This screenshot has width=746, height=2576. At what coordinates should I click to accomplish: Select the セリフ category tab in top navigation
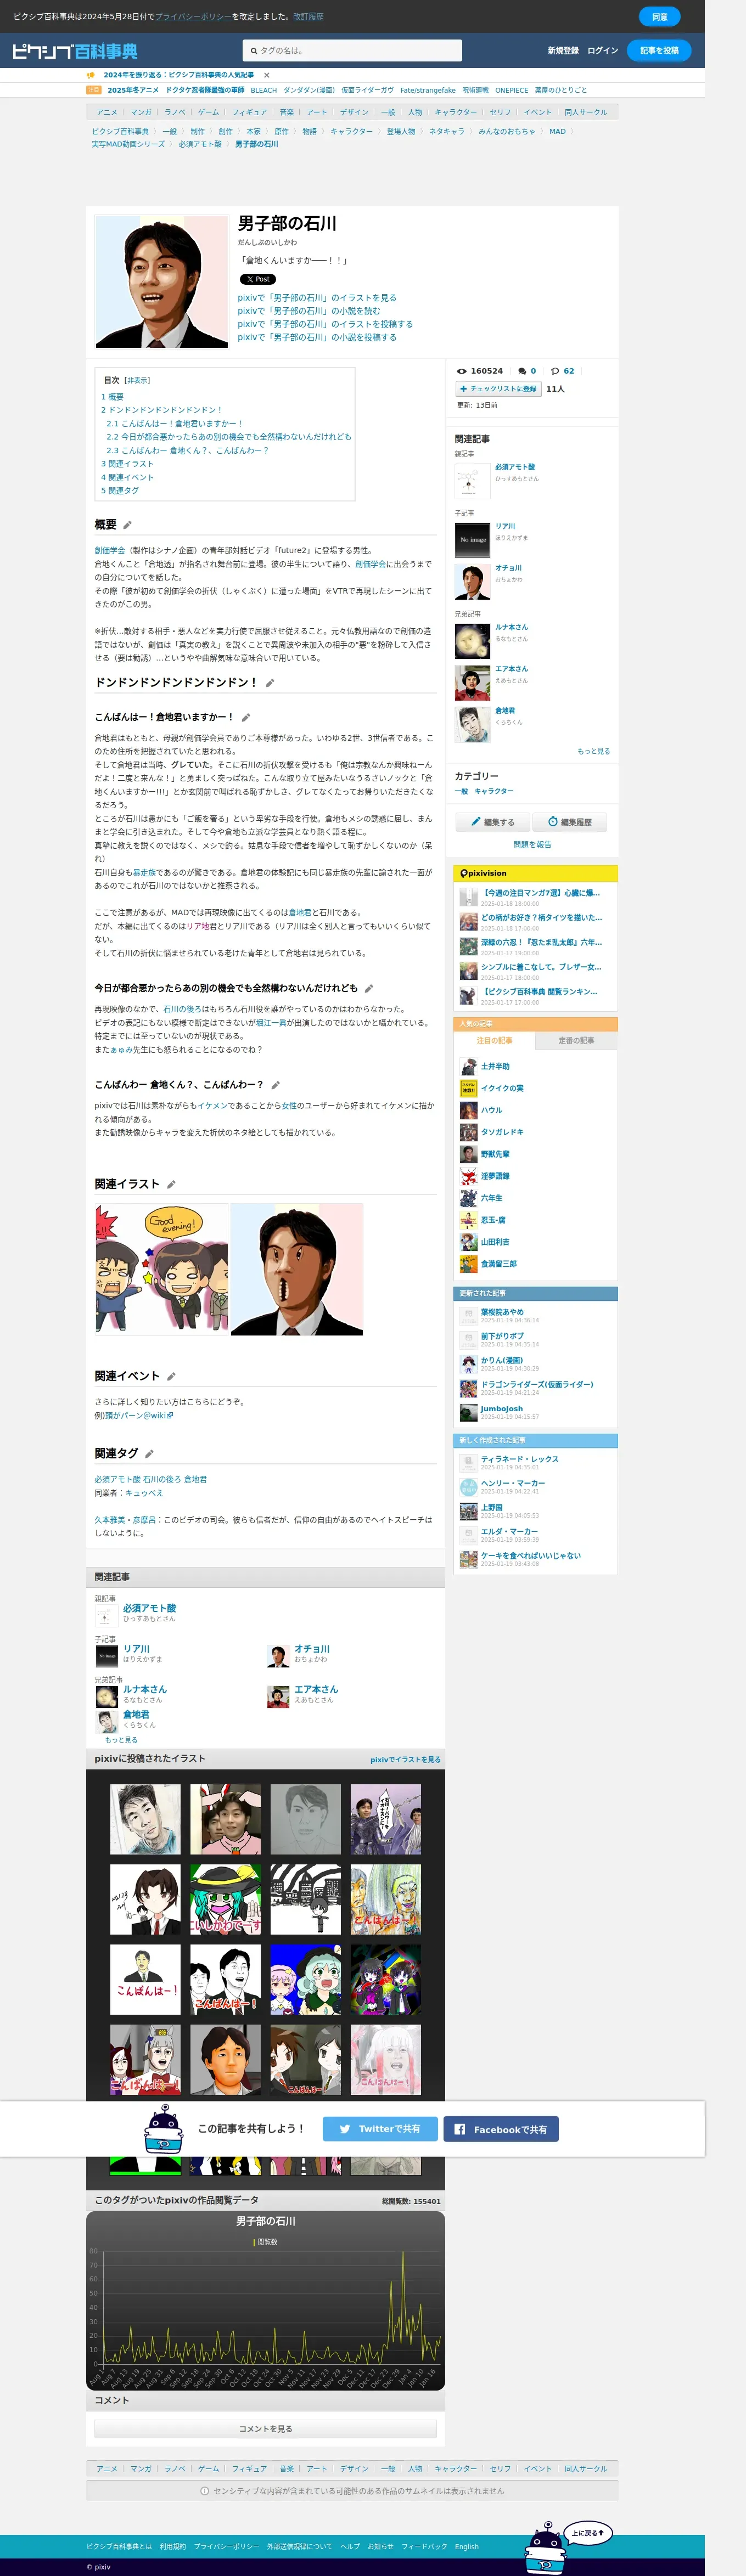(x=500, y=113)
